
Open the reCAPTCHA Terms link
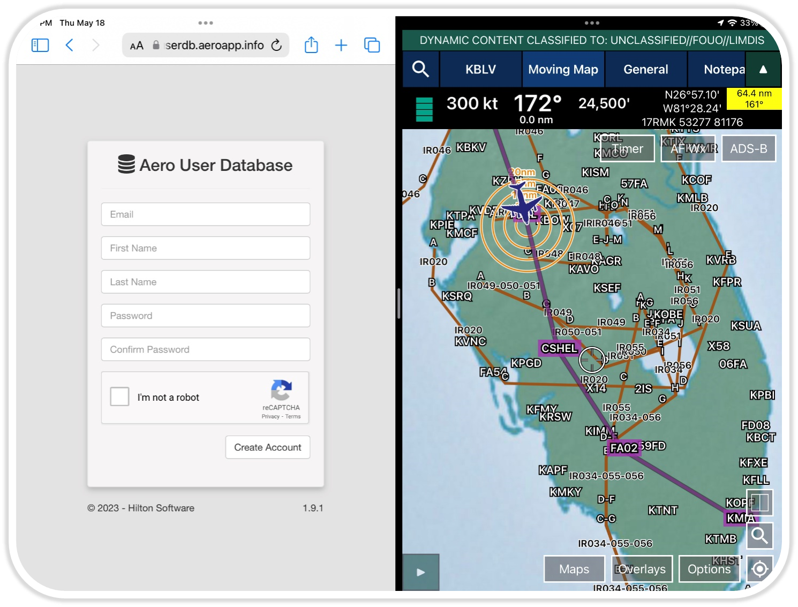[x=293, y=416]
